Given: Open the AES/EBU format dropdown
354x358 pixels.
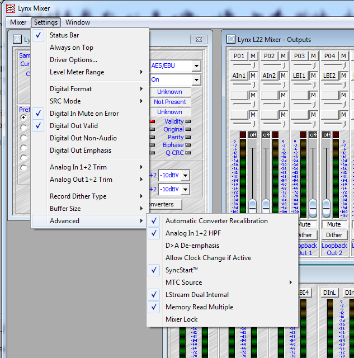Looking at the screenshot, I should (196, 65).
